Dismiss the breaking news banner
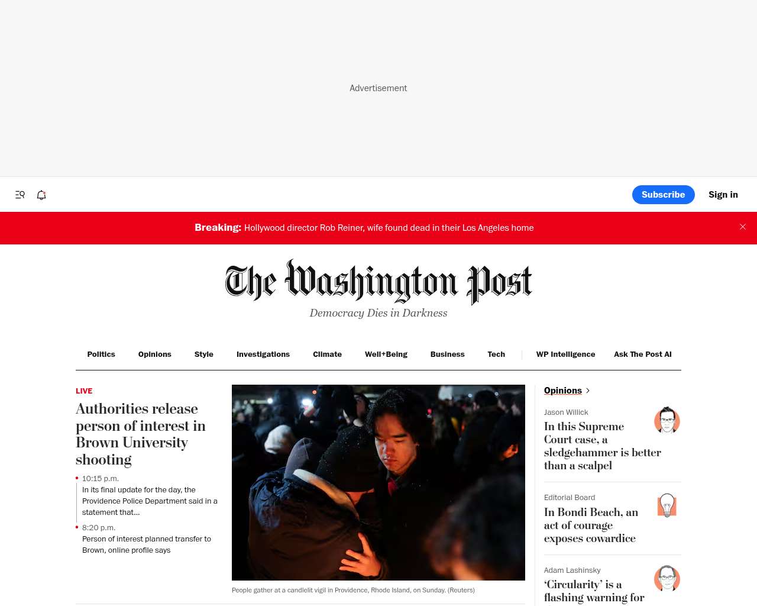This screenshot has width=757, height=606. coord(743,227)
